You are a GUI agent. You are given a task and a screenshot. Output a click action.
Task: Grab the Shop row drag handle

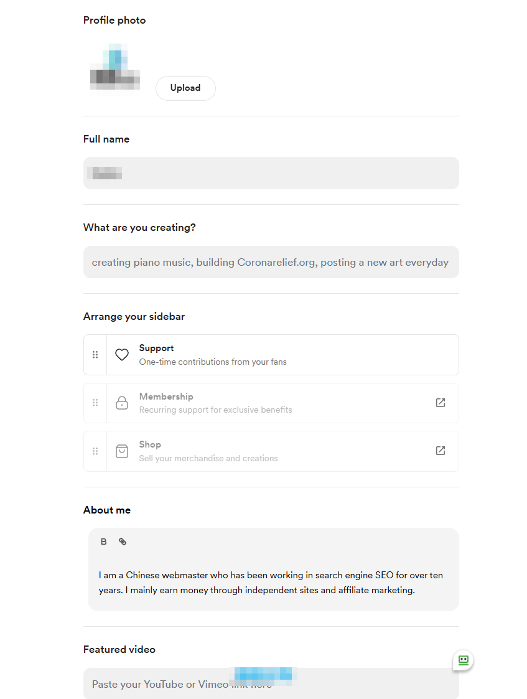pyautogui.click(x=95, y=451)
